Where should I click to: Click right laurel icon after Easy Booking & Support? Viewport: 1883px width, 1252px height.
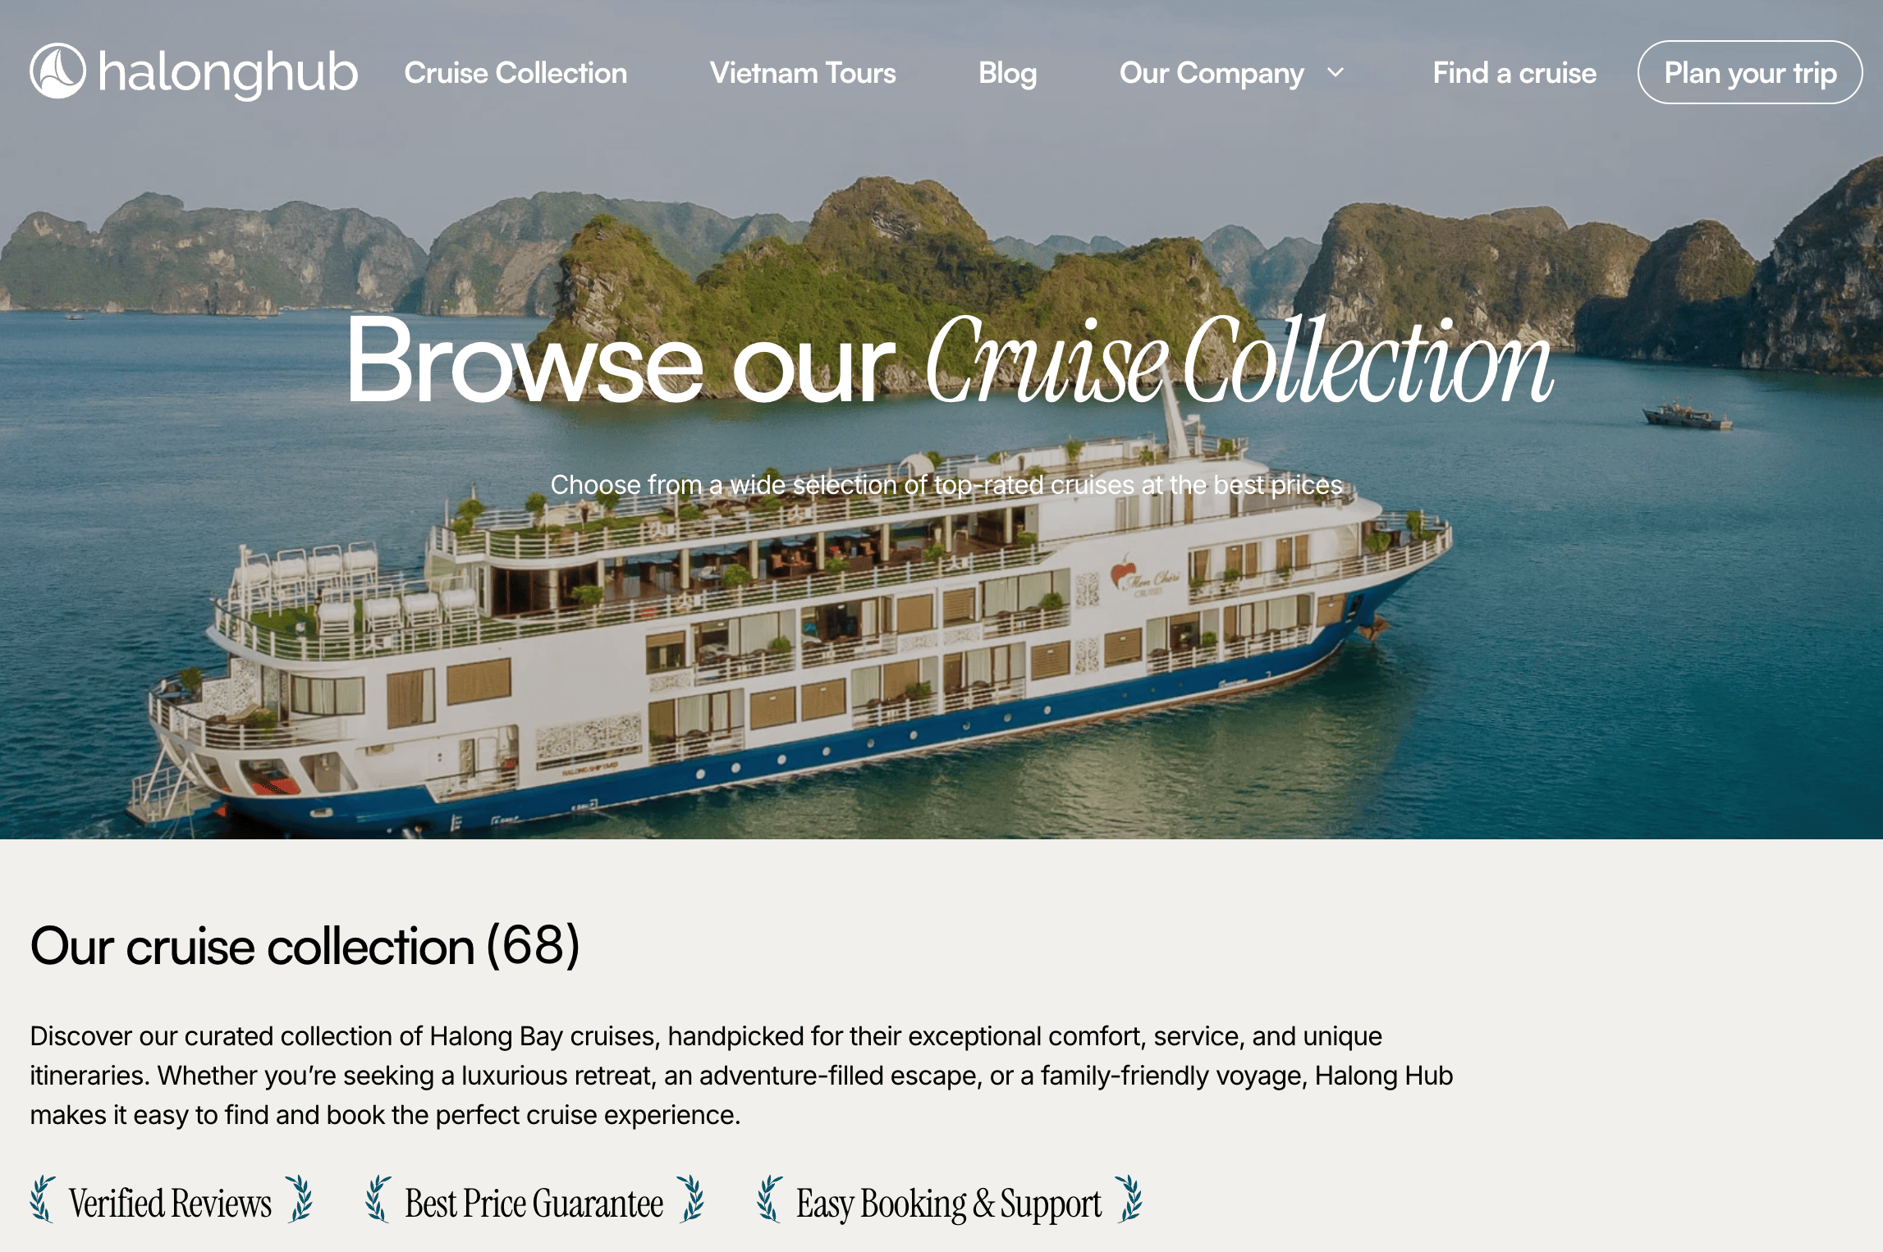tap(1130, 1199)
